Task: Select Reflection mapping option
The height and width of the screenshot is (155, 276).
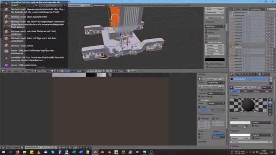Action: (218, 137)
